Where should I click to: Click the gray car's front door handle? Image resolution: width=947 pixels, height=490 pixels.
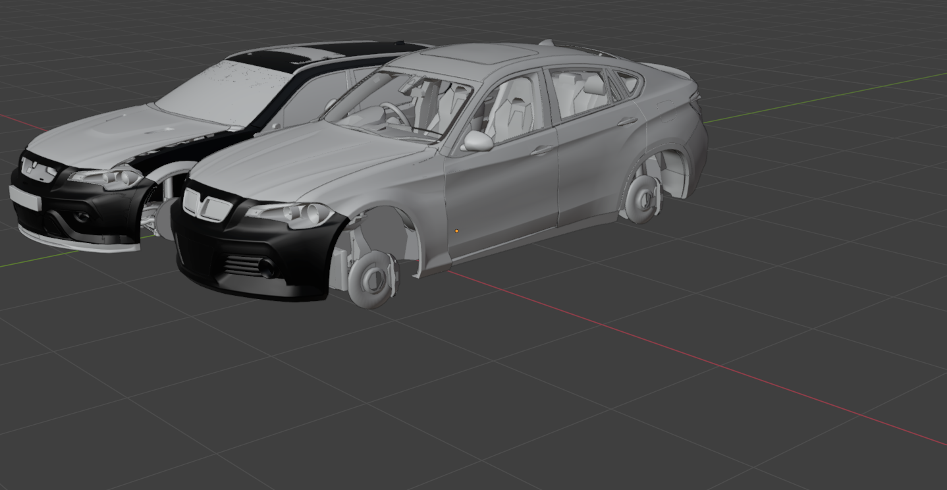coord(541,151)
